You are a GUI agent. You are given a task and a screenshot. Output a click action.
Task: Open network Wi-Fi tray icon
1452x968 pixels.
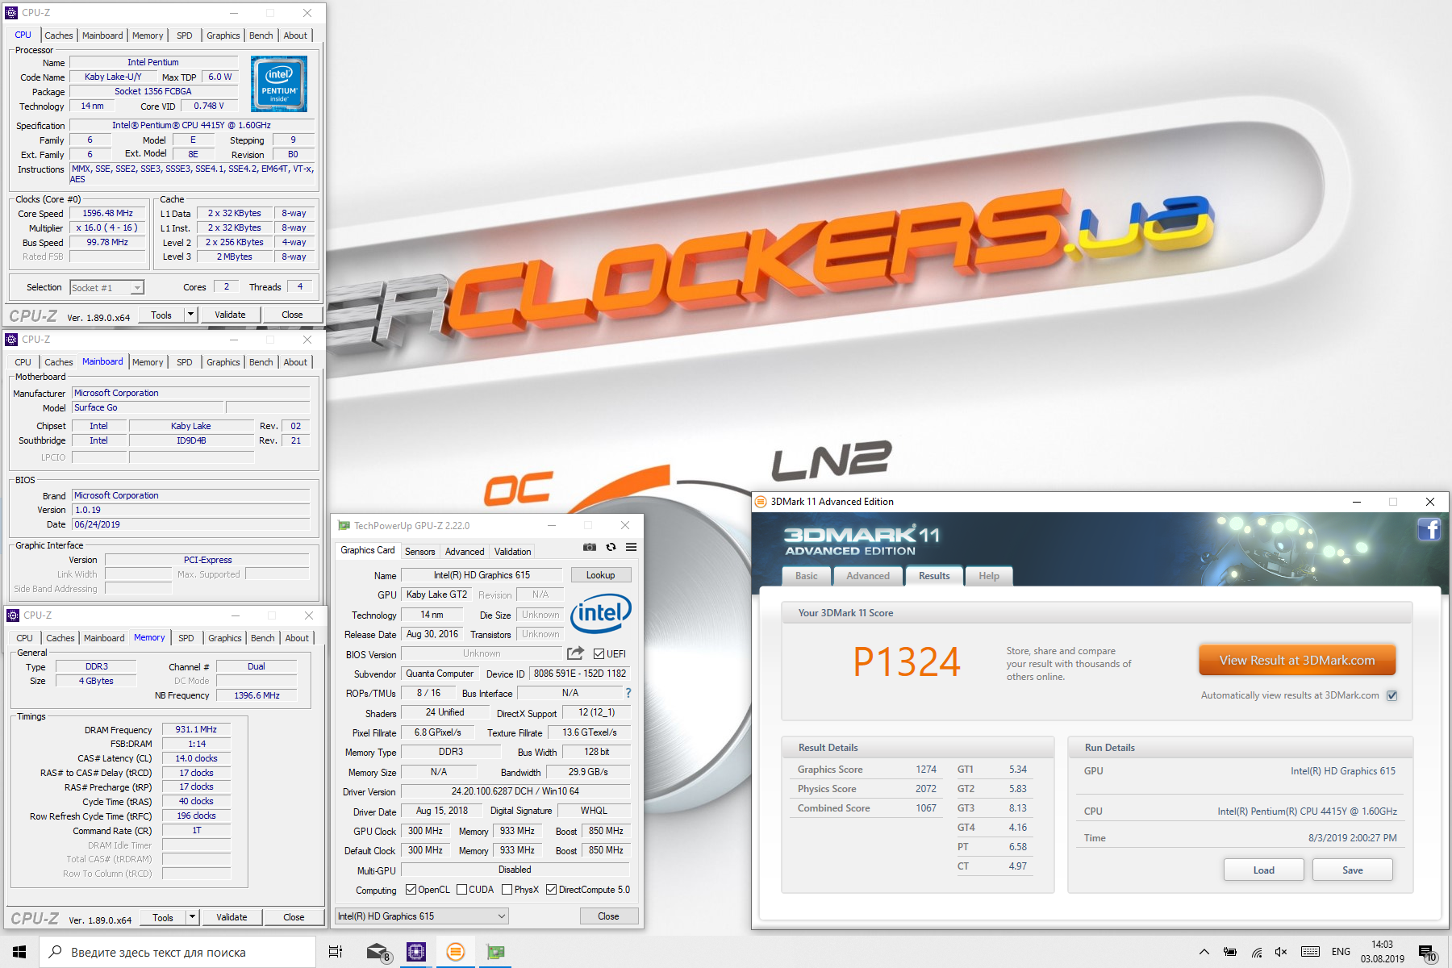[1257, 952]
